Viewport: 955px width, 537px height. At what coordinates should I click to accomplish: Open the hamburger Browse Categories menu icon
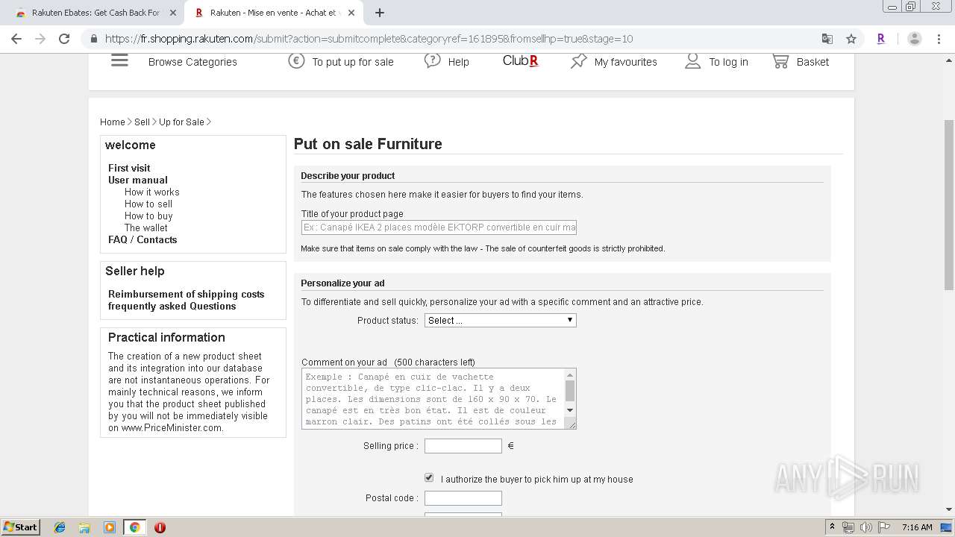119,60
